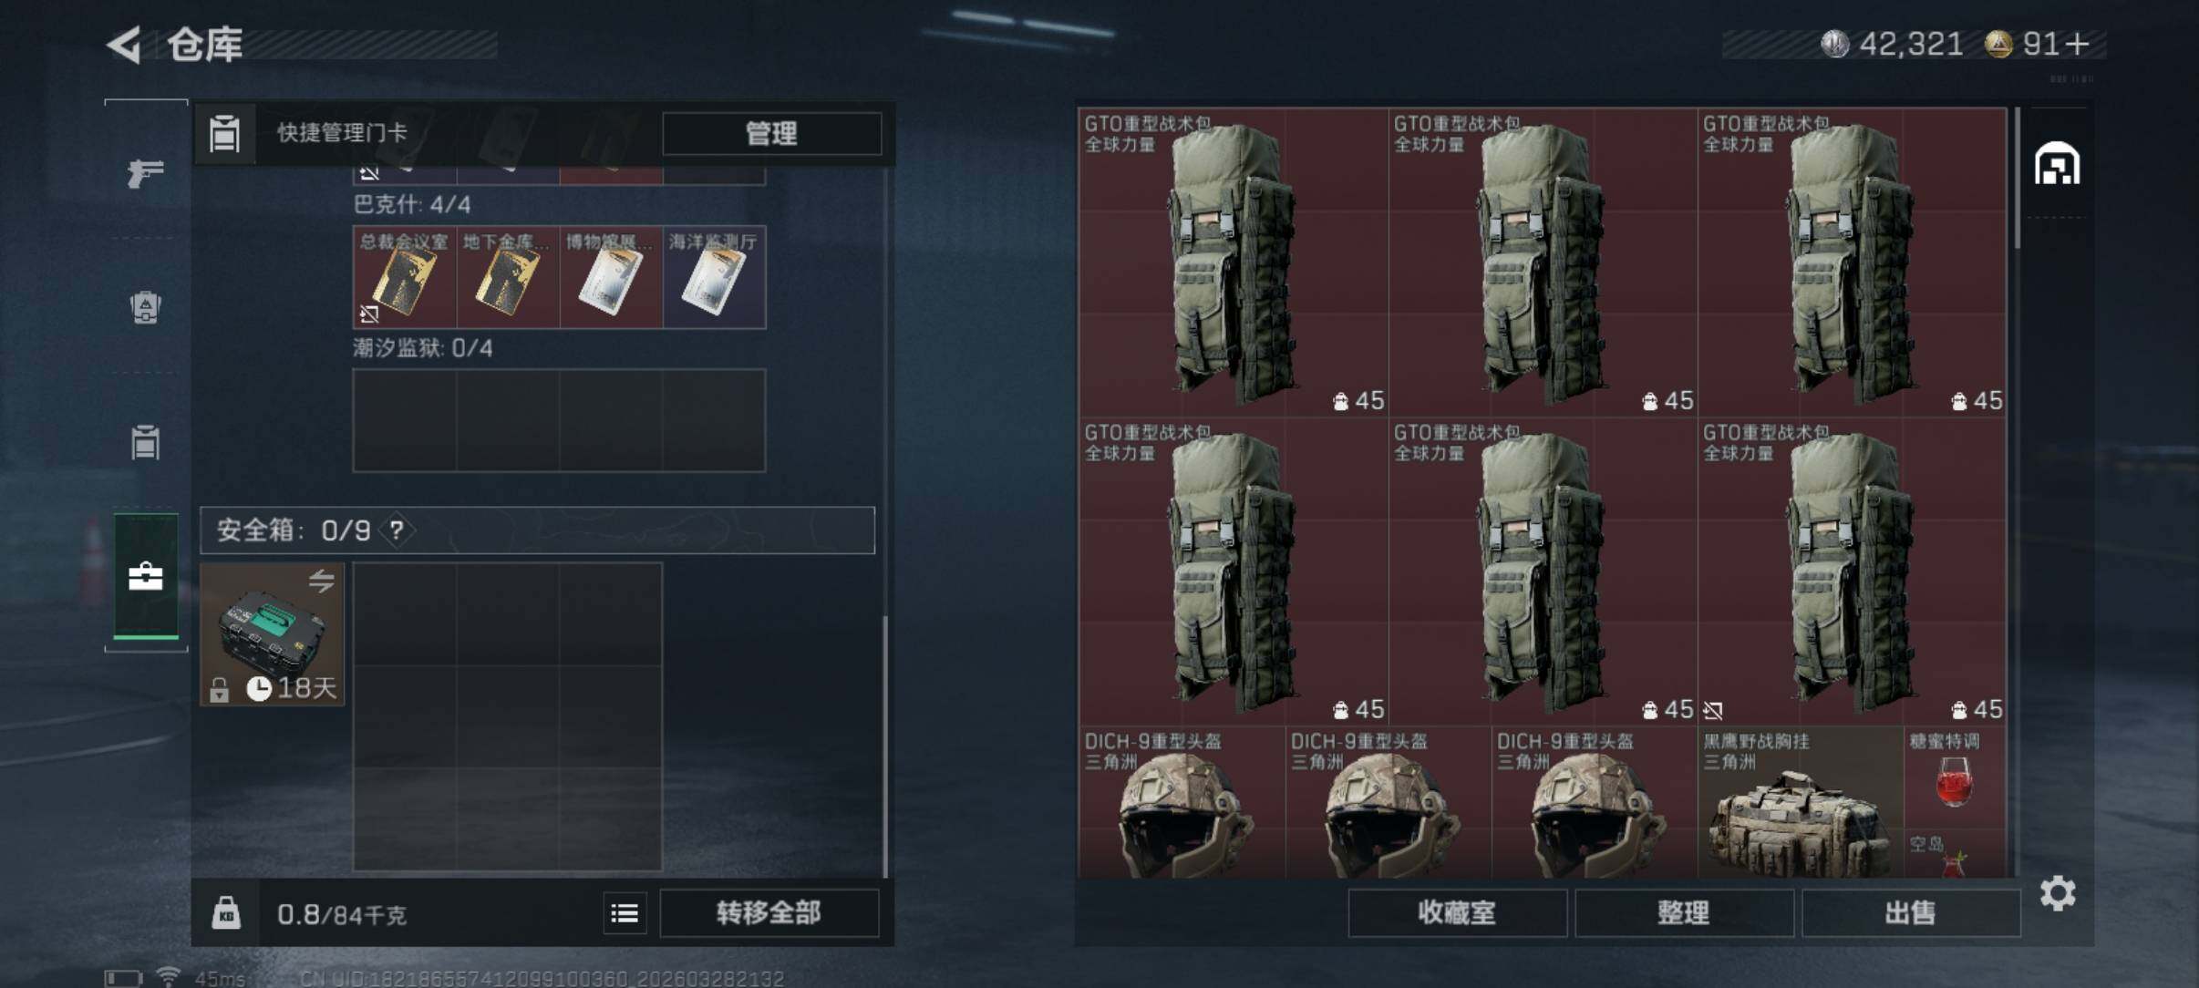Viewport: 2199px width, 988px height.
Task: Click the 转移全部 transfer all button
Action: point(769,912)
